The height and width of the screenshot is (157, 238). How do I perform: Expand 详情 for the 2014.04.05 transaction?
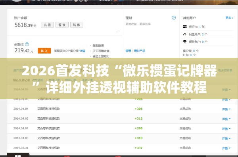[x=226, y=100]
